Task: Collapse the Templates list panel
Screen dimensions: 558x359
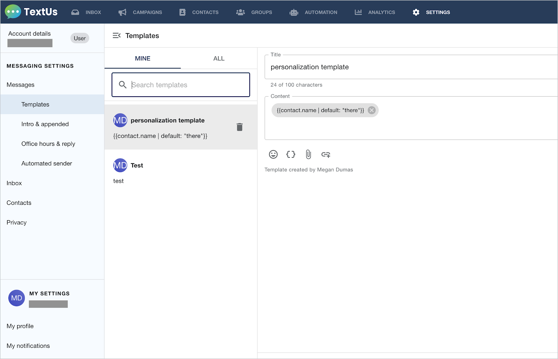Action: [117, 35]
